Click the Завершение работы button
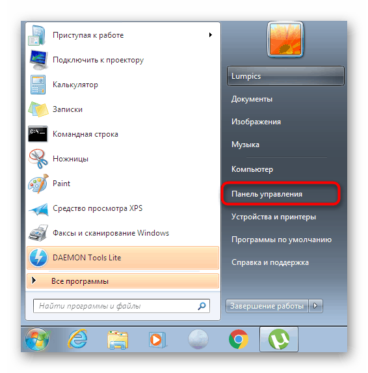Viewport: 368px width, 373px height. pos(267,306)
